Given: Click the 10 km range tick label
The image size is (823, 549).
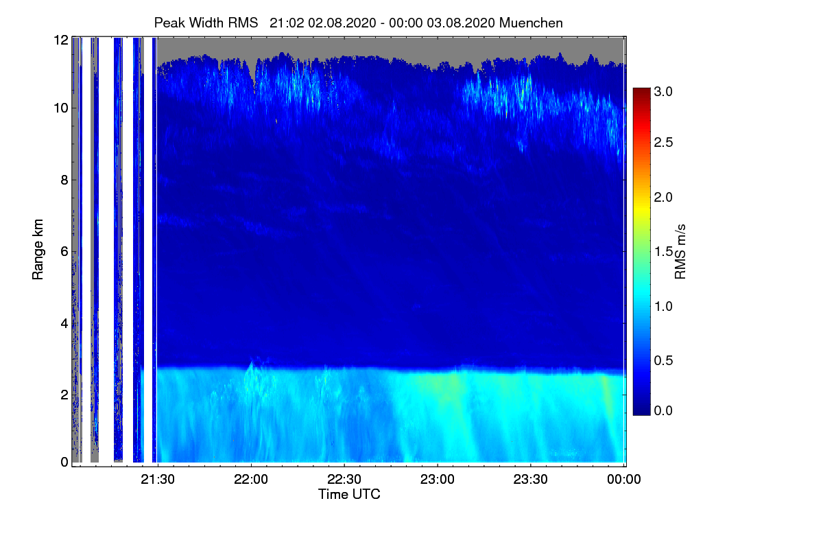Looking at the screenshot, I should click(61, 108).
